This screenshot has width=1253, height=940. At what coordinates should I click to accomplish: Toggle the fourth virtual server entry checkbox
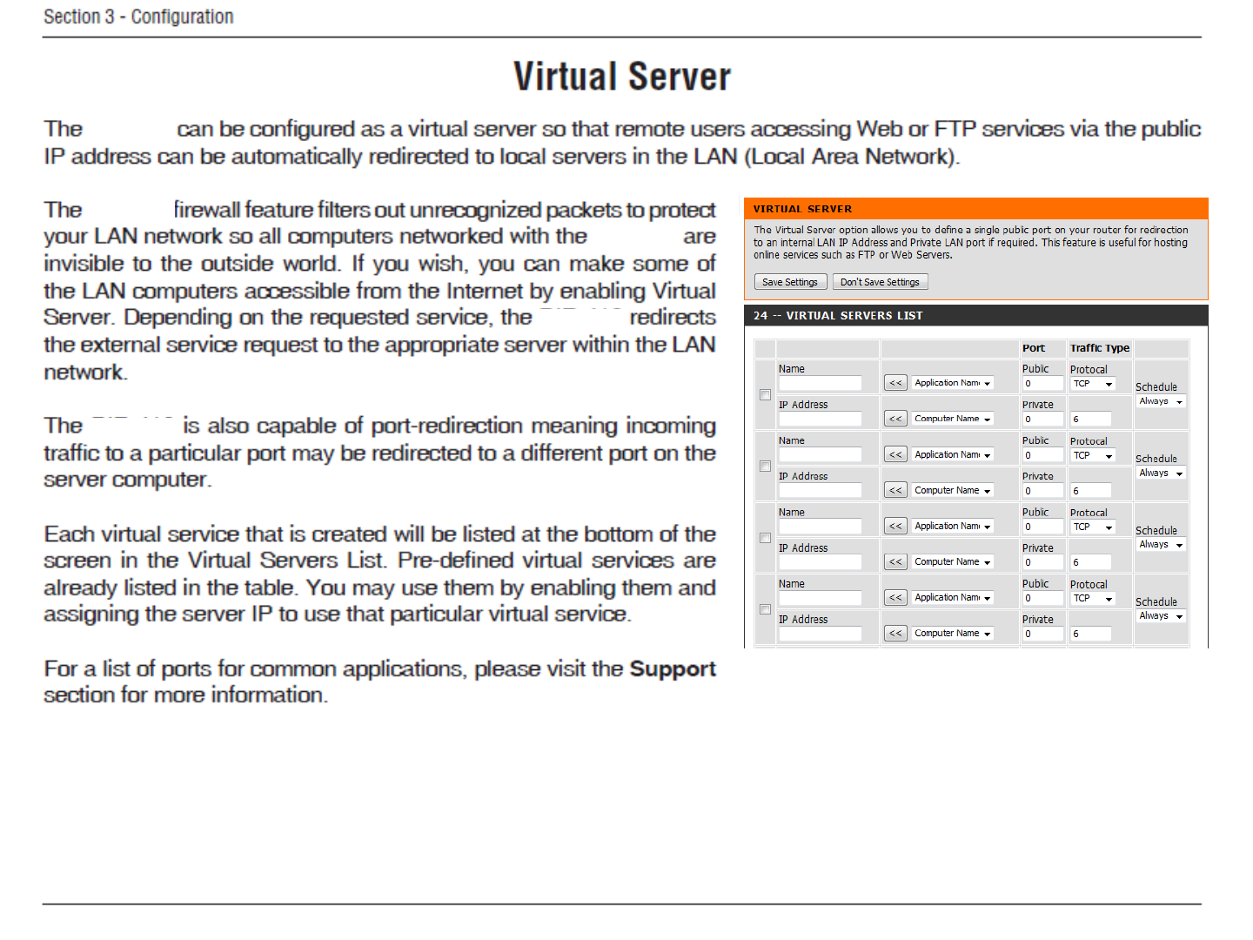click(x=766, y=609)
